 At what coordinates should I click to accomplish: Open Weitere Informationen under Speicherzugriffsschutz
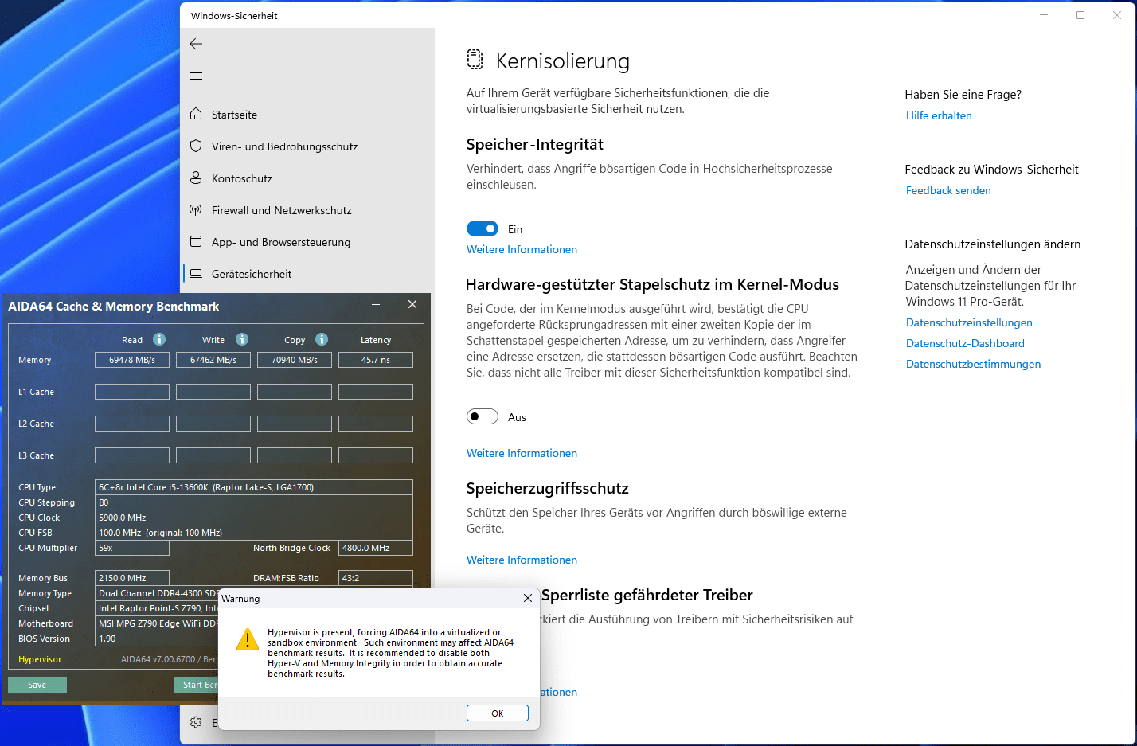click(522, 560)
